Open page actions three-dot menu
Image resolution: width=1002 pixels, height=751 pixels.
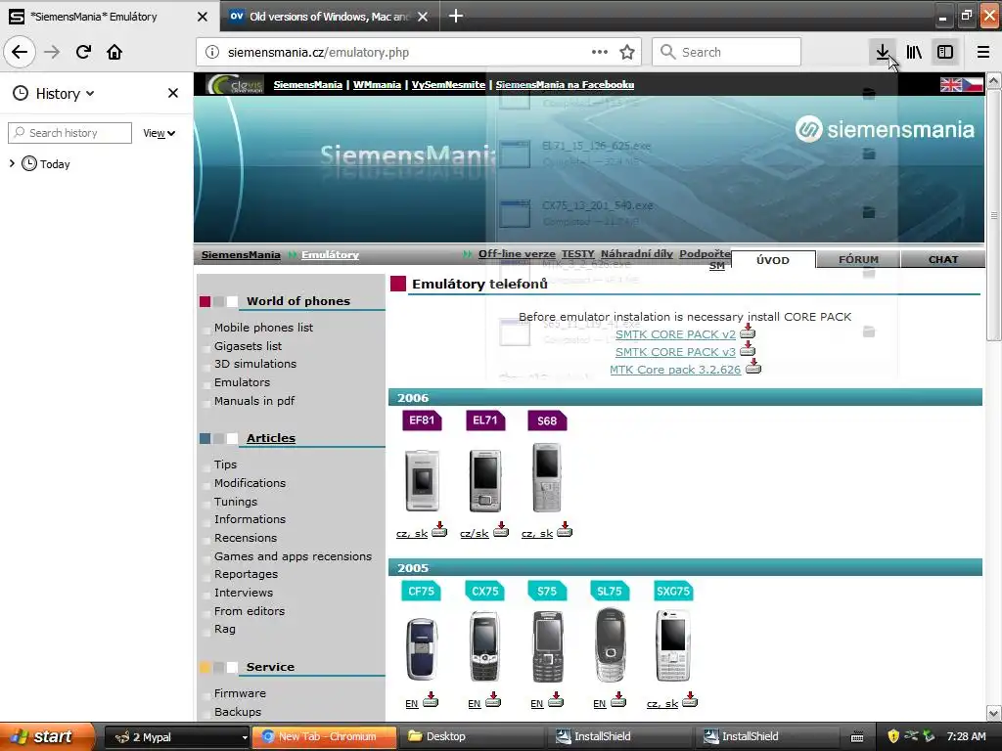pyautogui.click(x=600, y=52)
